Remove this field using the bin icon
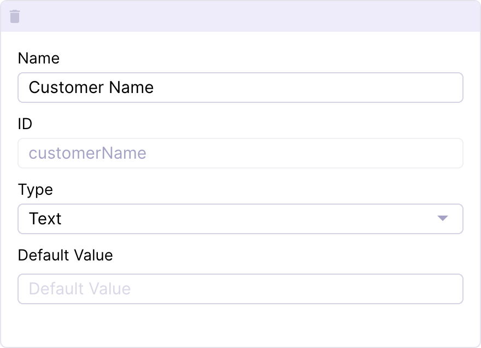 15,16
